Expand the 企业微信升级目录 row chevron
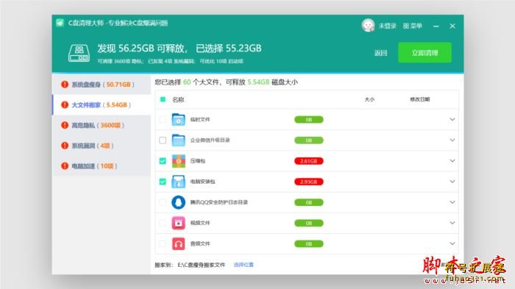The width and height of the screenshot is (515, 289). (452, 140)
